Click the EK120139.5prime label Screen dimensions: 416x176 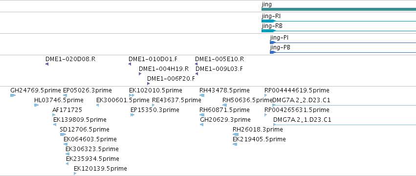click(100, 169)
